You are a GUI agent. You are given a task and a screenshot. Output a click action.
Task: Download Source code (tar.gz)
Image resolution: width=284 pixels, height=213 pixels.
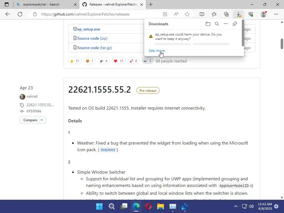(x=95, y=48)
